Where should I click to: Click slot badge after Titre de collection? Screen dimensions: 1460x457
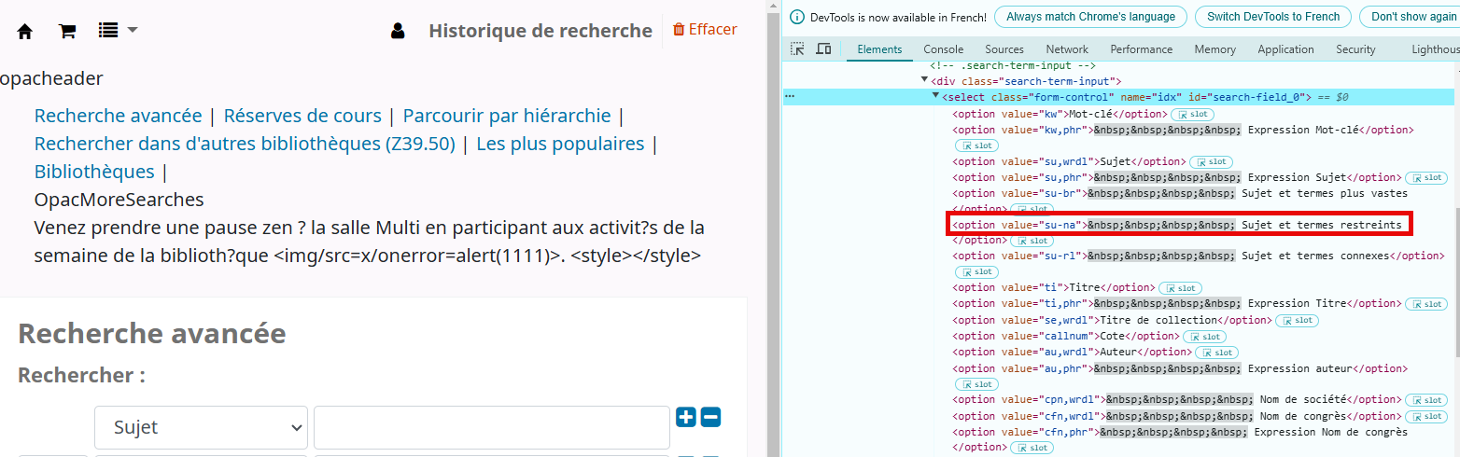[1297, 320]
